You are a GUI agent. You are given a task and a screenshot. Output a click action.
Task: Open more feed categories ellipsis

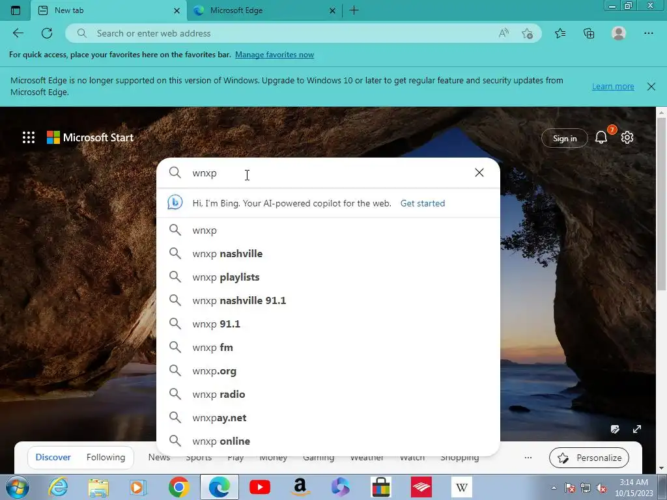[x=528, y=458]
